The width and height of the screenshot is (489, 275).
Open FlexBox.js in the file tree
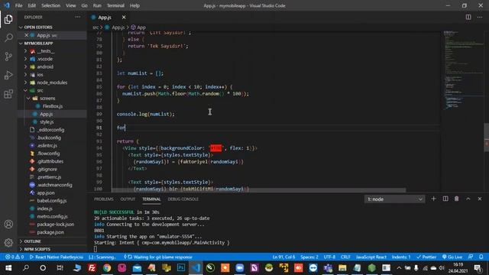(x=53, y=106)
